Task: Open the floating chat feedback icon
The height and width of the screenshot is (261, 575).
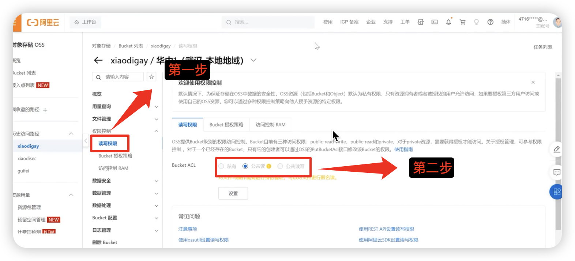Action: pos(556,172)
